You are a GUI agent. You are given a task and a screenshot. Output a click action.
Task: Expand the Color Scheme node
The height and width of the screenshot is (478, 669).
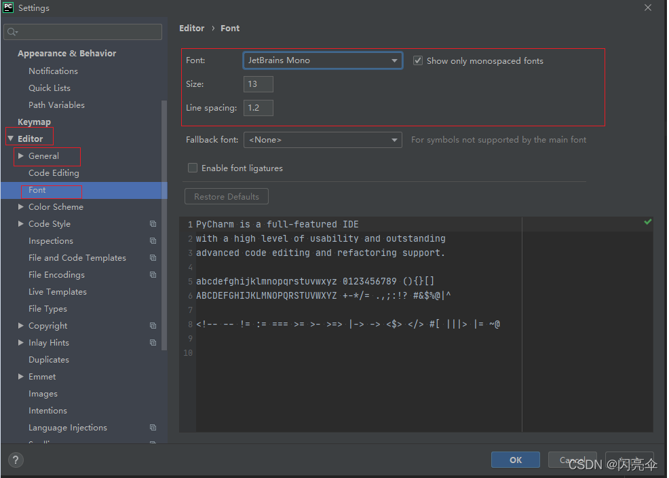[20, 207]
